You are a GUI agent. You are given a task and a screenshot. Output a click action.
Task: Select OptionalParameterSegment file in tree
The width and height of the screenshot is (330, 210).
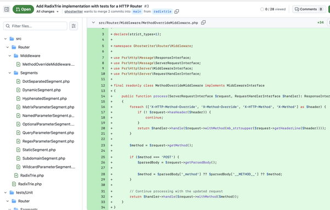tap(48, 124)
